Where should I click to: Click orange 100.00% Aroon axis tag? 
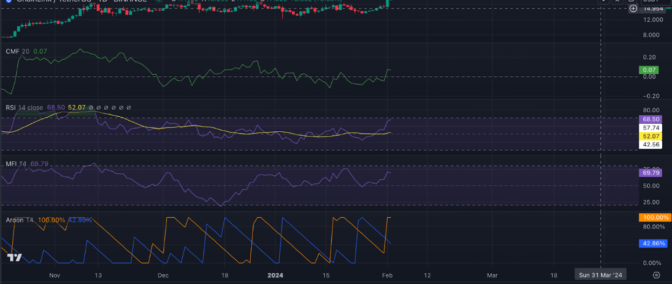(x=654, y=218)
